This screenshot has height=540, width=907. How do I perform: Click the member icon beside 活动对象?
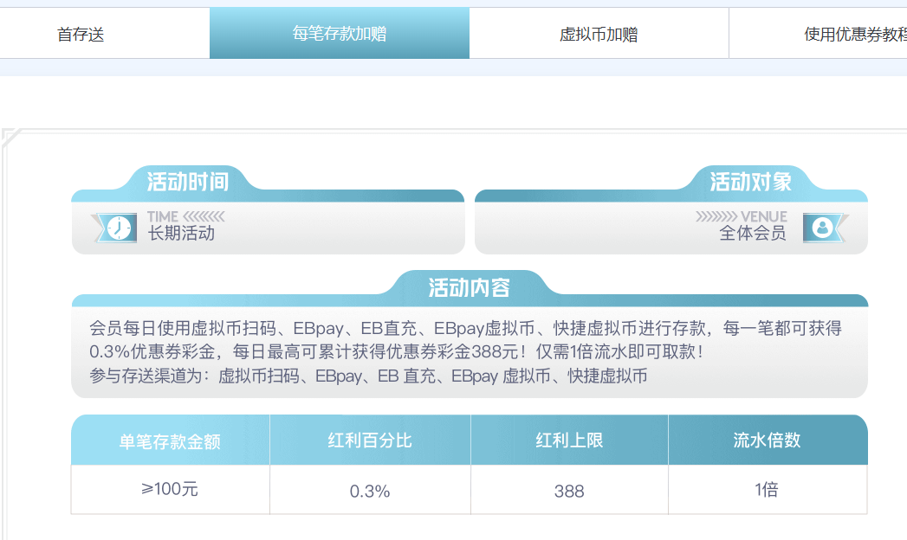[823, 225]
